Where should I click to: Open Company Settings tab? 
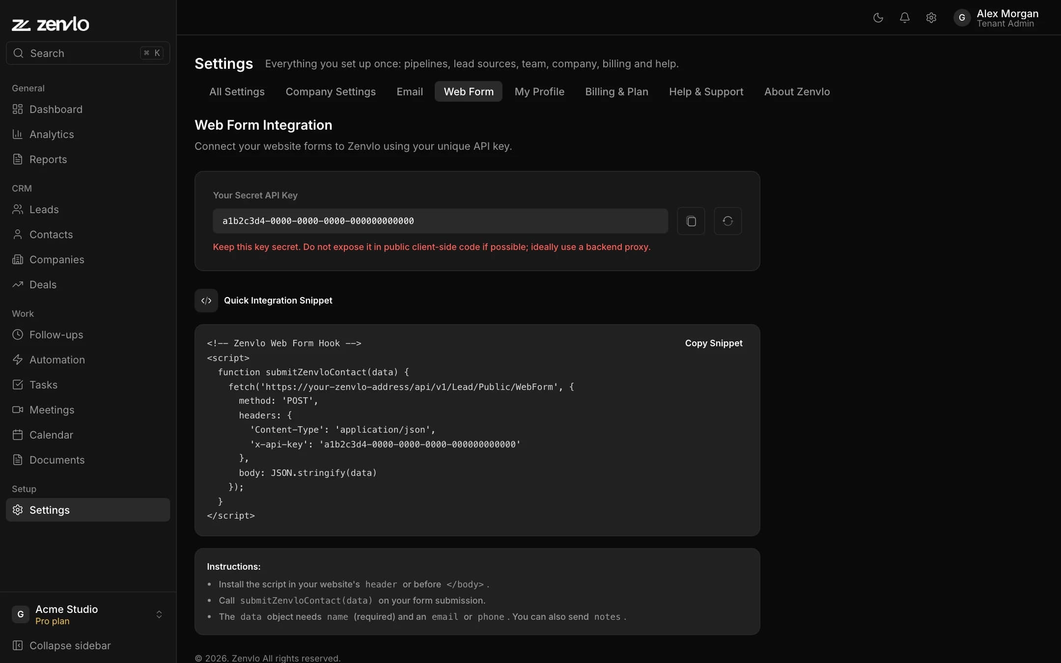tap(331, 91)
